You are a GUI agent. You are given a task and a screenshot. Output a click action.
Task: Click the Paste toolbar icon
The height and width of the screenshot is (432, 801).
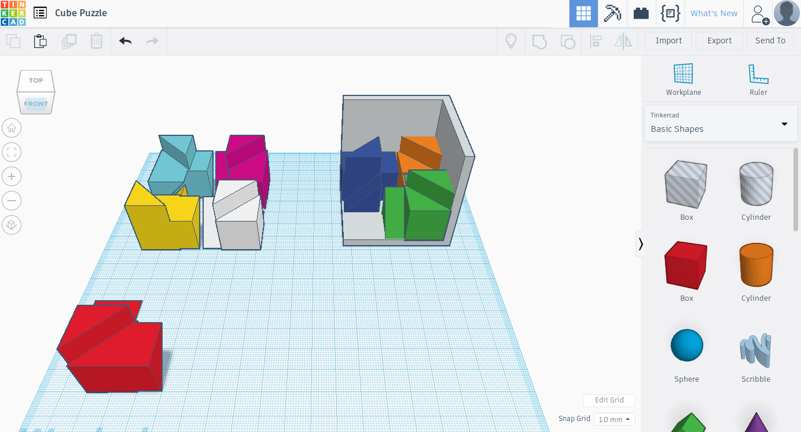40,41
